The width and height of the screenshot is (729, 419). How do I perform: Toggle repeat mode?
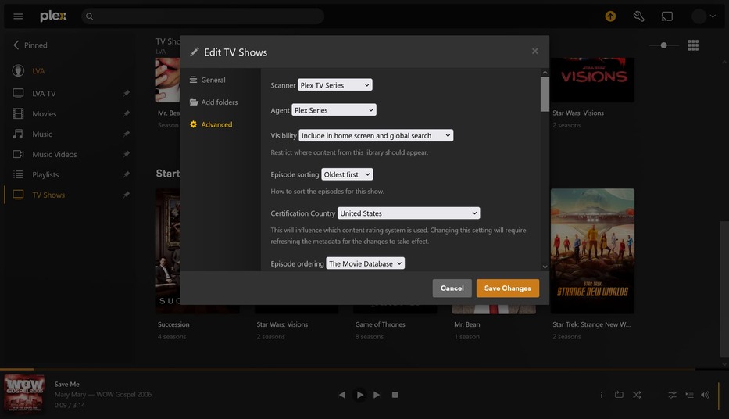(x=619, y=395)
